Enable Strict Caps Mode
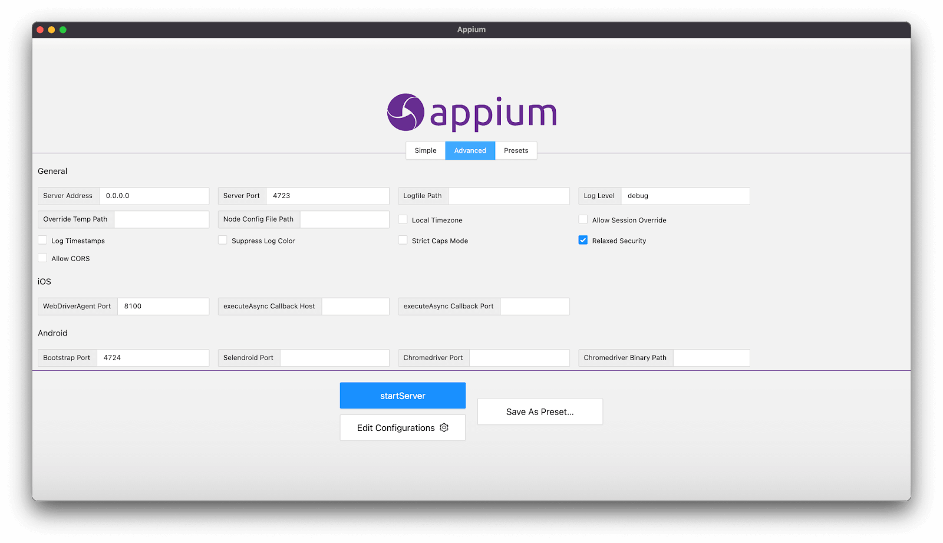Screen dimensions: 943x543 [403, 240]
